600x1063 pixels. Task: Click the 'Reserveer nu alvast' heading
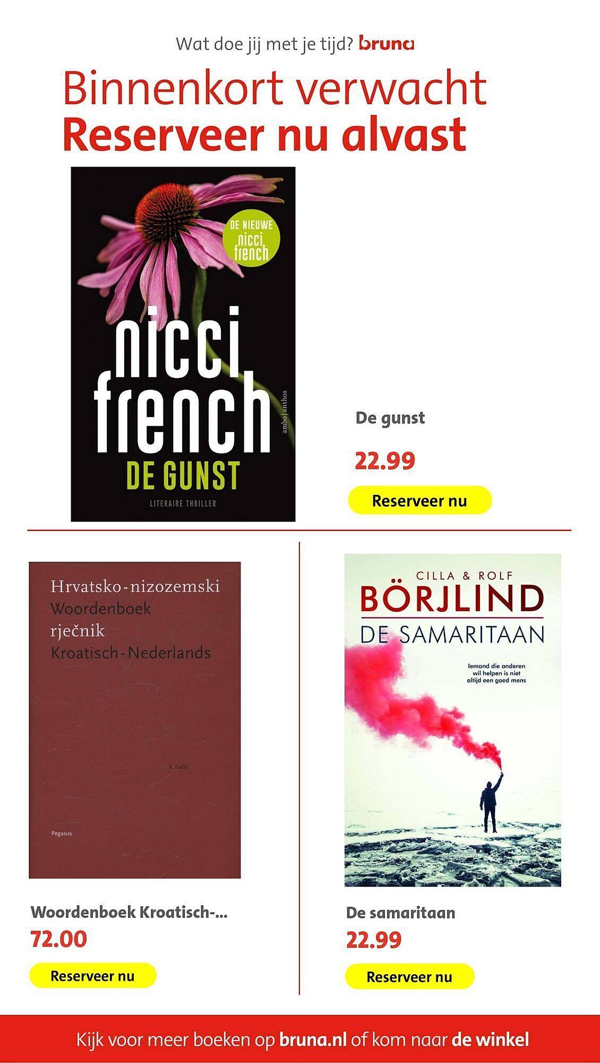[264, 134]
